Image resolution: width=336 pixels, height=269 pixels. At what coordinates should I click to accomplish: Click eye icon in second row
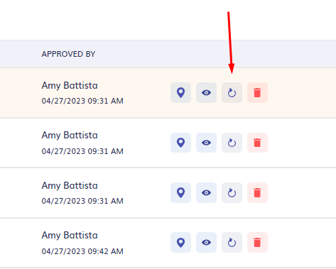coord(206,143)
